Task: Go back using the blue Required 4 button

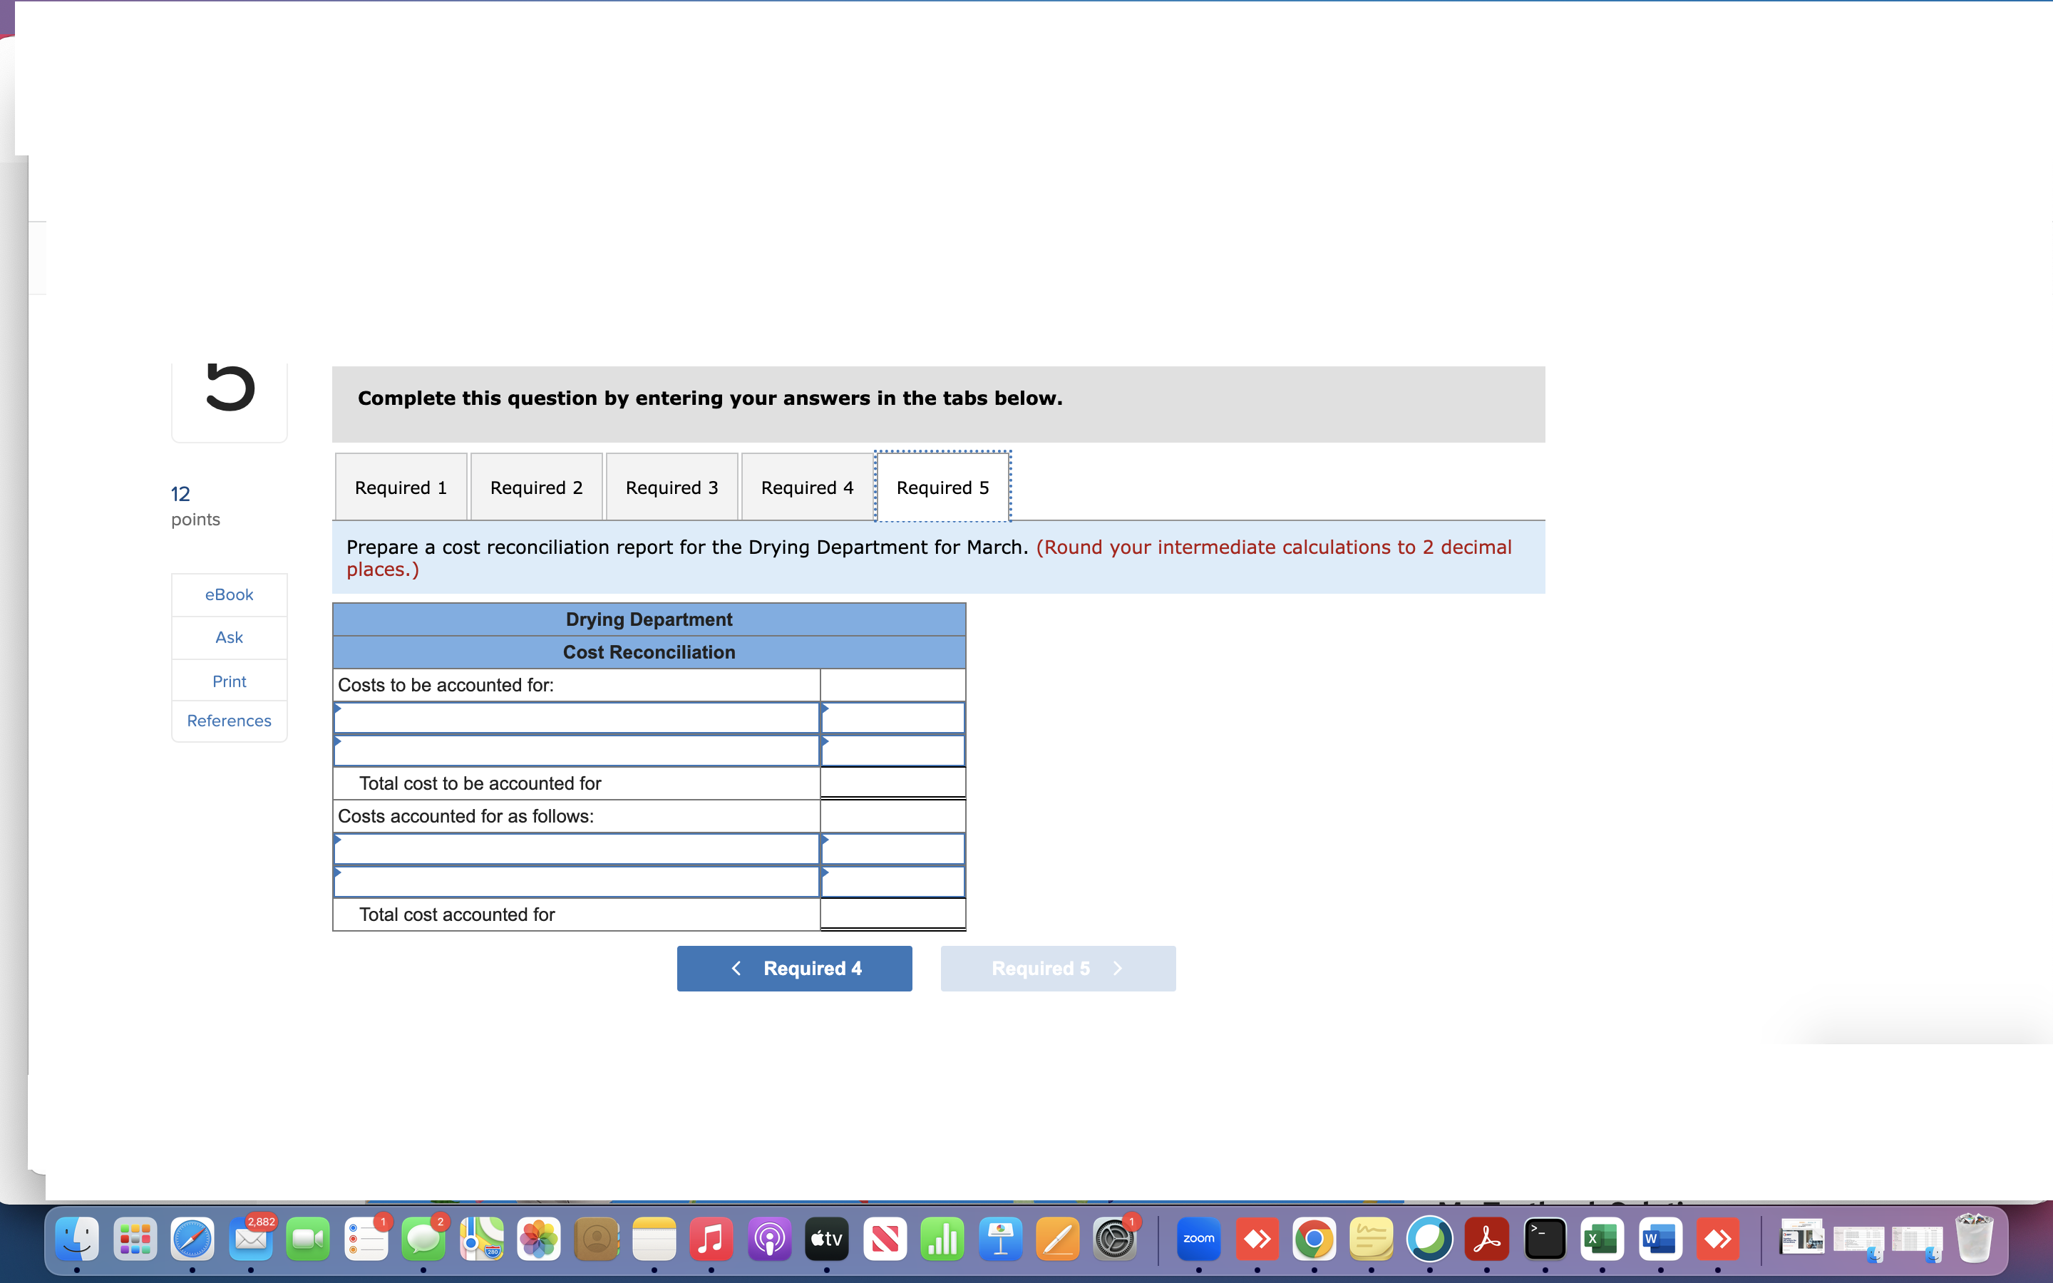Action: (794, 968)
